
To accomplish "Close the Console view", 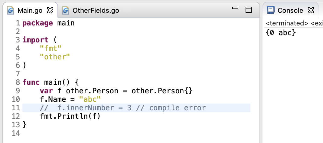I will click(311, 11).
